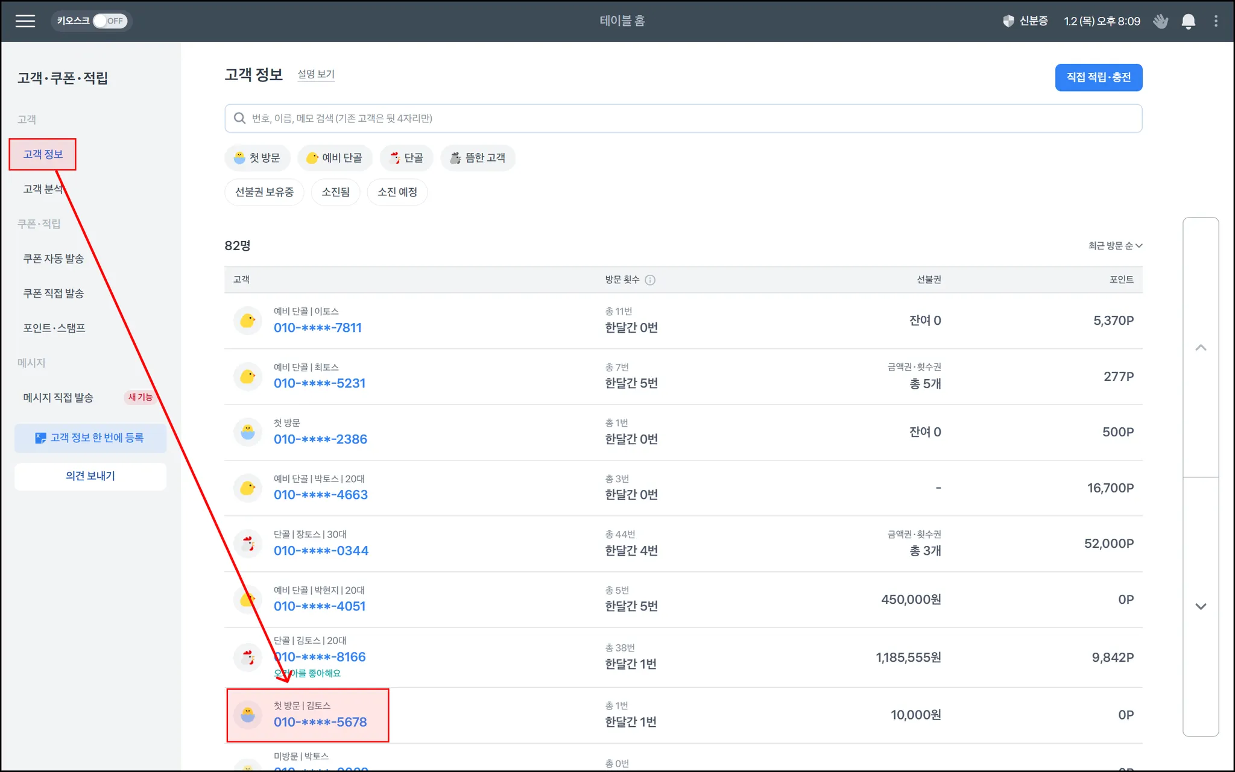Click the waving hand icon
1235x772 pixels.
coord(1160,22)
